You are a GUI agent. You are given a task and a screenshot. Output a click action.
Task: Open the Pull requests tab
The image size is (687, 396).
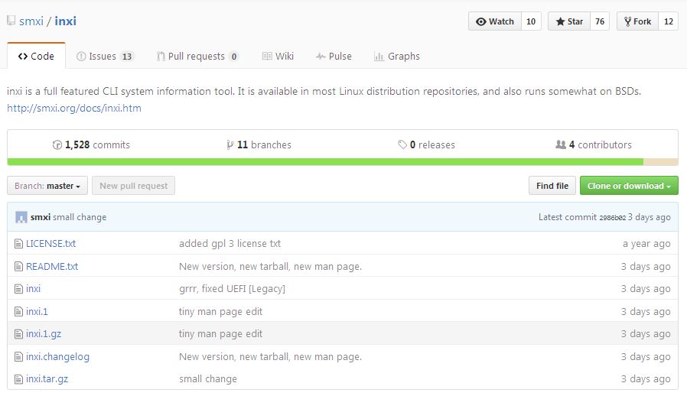click(x=197, y=56)
